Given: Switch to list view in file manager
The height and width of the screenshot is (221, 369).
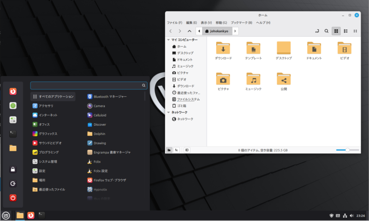Looking at the screenshot, I should 345,31.
